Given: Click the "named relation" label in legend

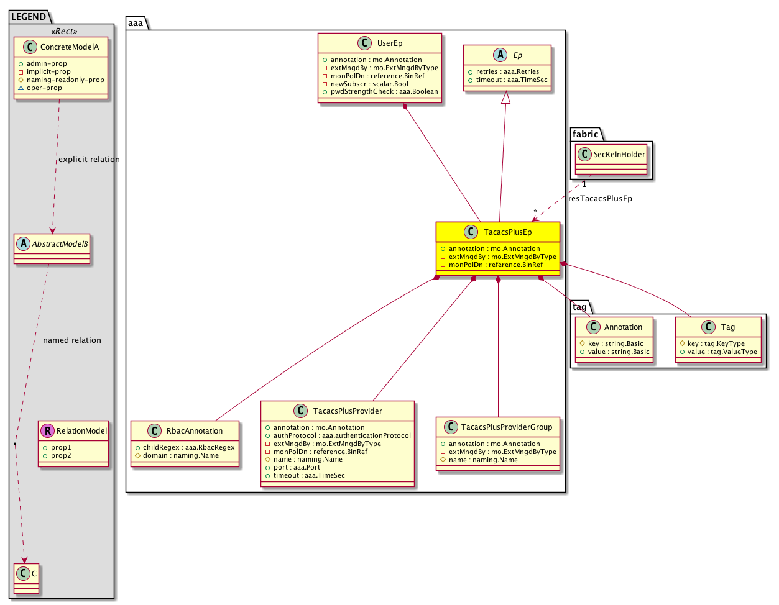Looking at the screenshot, I should tap(72, 340).
